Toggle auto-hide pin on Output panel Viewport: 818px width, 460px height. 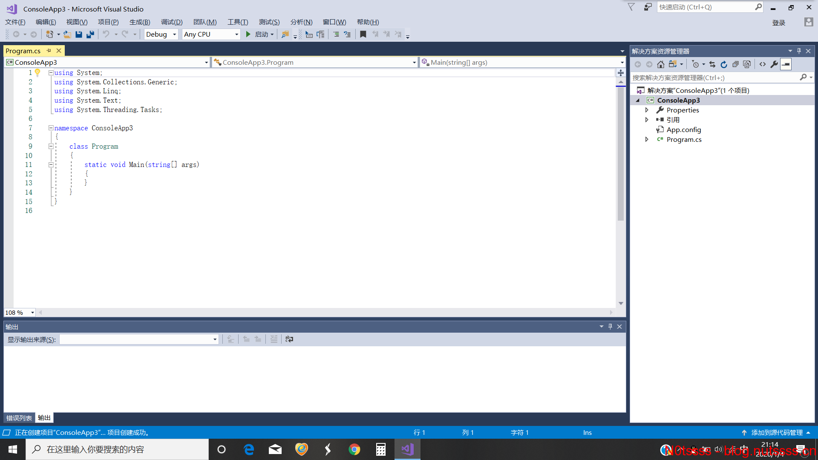pos(610,327)
